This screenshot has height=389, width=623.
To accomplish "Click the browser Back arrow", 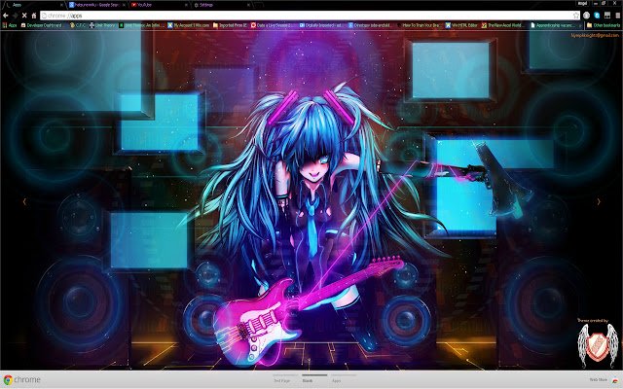I will 6,16.
